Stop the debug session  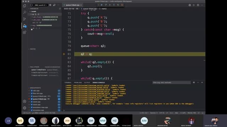point(122,5)
